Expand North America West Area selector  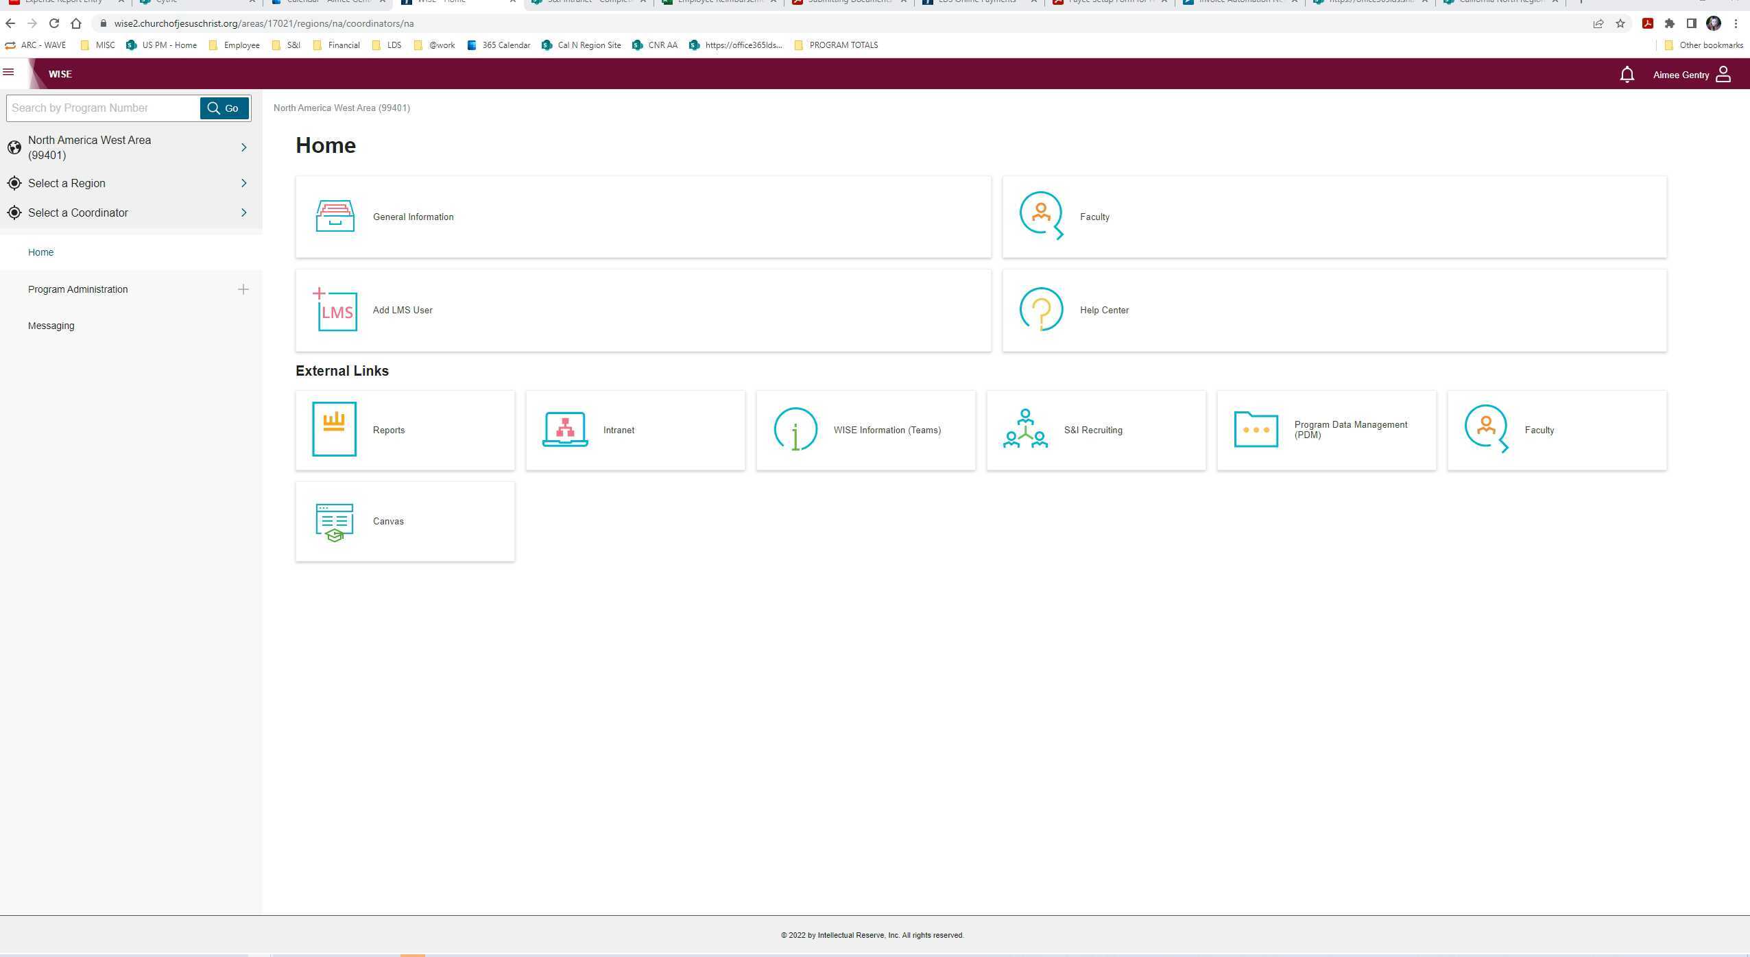coord(243,147)
